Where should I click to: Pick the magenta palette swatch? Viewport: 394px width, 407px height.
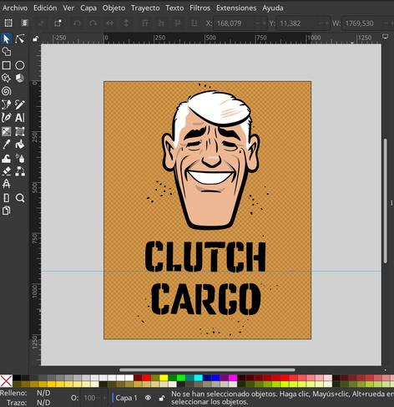[233, 378]
